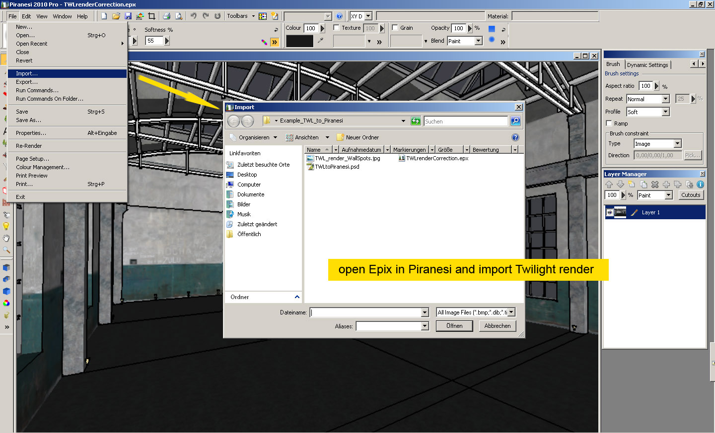Image resolution: width=715 pixels, height=433 pixels.
Task: Click the Print Preview toolbar icon
Action: click(x=178, y=16)
